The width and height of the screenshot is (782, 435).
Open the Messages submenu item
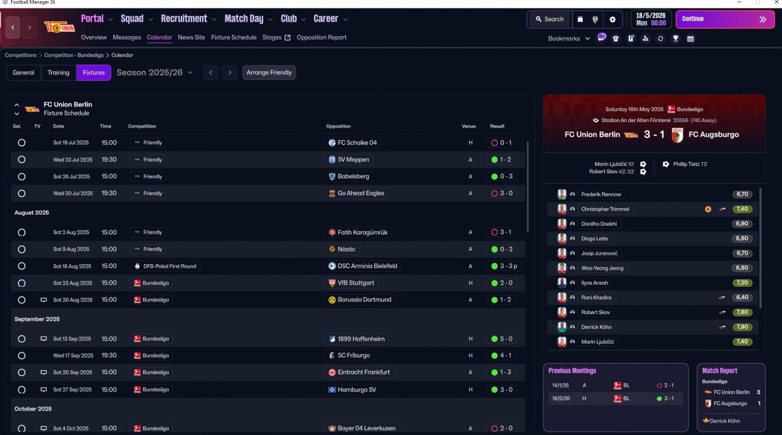(126, 37)
